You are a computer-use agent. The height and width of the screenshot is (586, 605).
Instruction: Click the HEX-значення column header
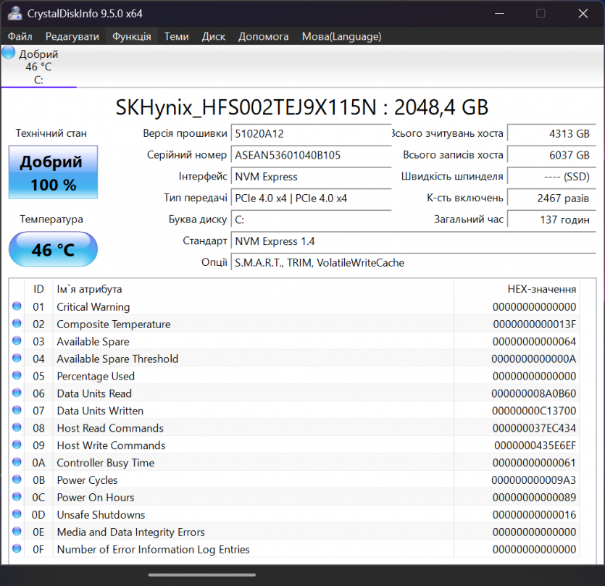541,289
